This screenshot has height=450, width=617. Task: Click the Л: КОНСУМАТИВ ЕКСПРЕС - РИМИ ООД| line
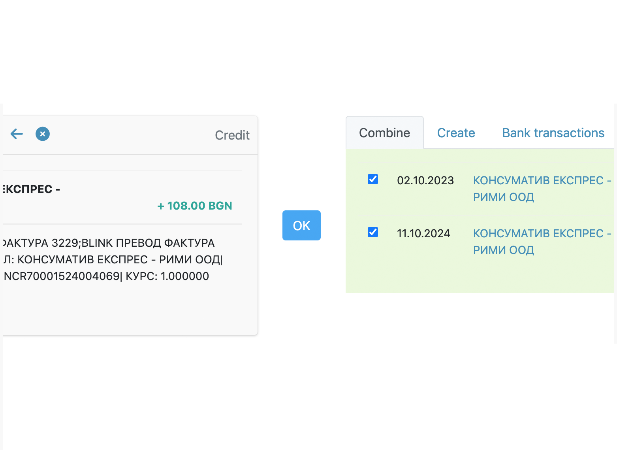click(113, 259)
